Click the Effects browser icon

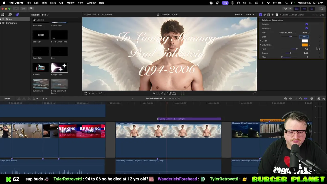[319, 99]
